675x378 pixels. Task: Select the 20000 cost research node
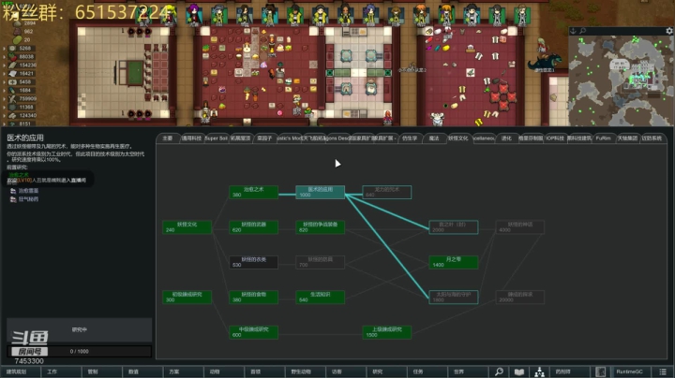coord(520,298)
